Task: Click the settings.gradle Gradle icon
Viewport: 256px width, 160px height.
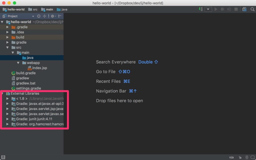Action: 13,88
